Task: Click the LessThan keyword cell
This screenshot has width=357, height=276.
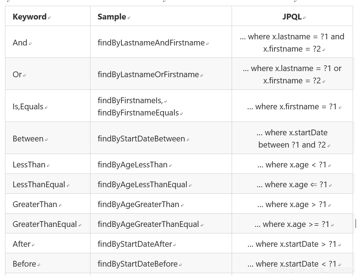Action: 29,165
